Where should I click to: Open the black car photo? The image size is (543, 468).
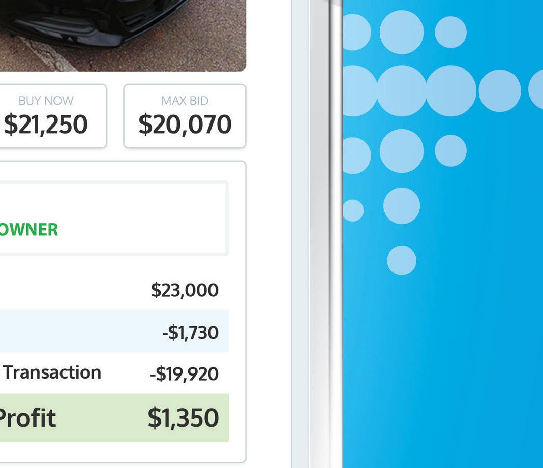tap(123, 35)
